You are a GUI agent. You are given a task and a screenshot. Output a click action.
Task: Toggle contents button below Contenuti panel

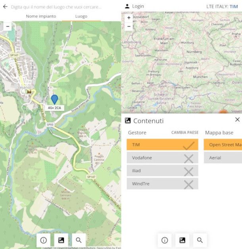(182, 240)
